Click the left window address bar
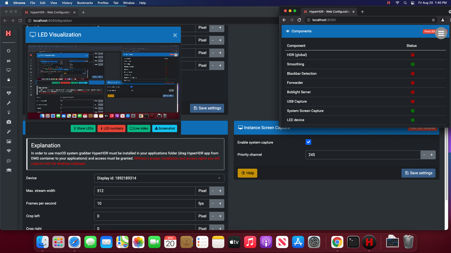The height and width of the screenshot is (253, 451). pyautogui.click(x=152, y=21)
